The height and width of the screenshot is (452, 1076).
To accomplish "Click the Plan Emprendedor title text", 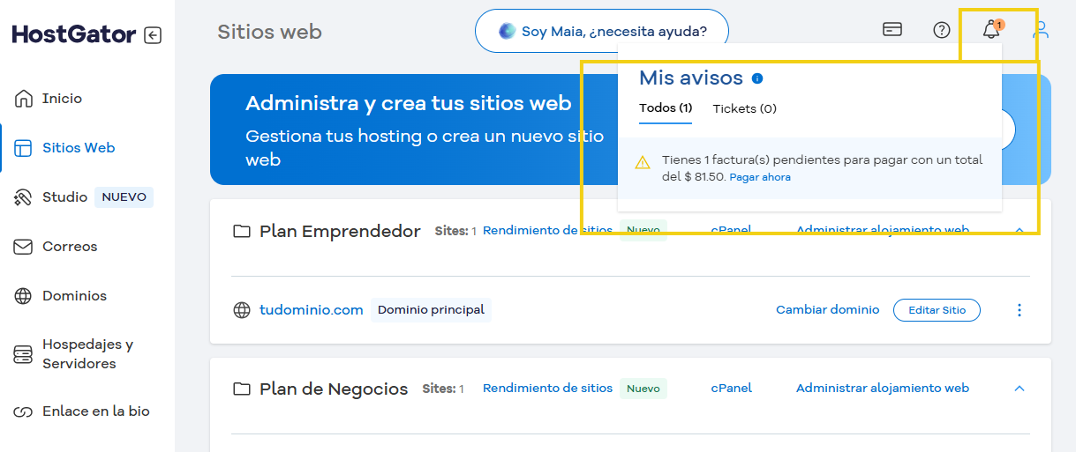I will pyautogui.click(x=340, y=232).
